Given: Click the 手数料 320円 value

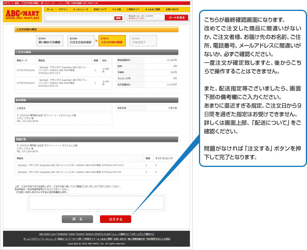Looking at the screenshot, I should click(x=174, y=72).
